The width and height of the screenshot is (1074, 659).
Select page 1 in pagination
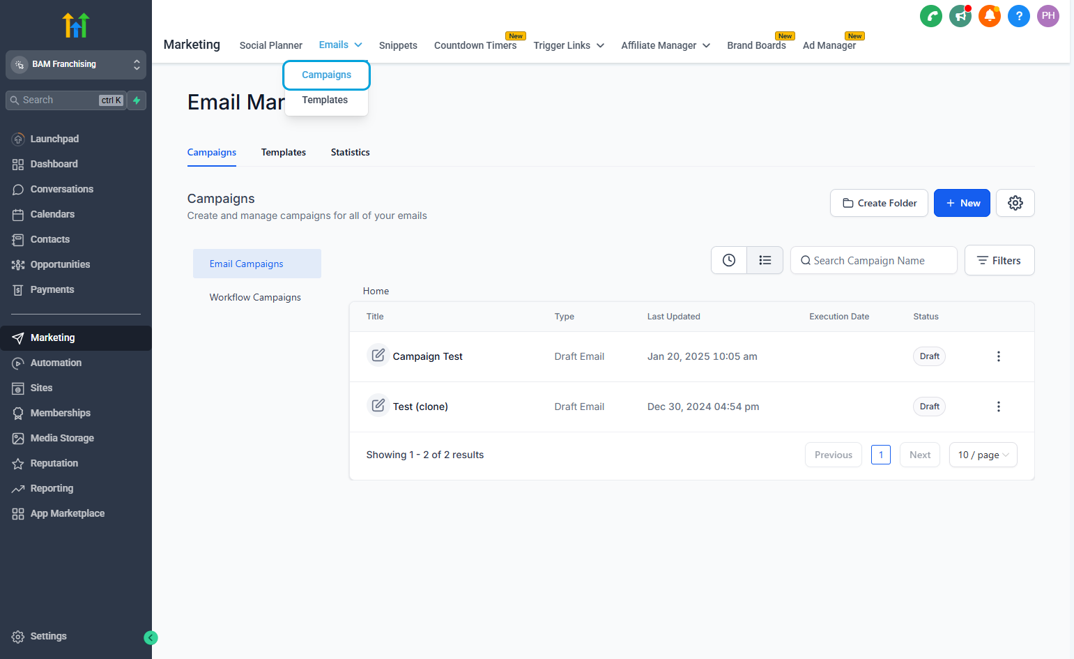(881, 455)
